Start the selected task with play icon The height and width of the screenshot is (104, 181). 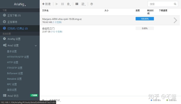(57, 4)
